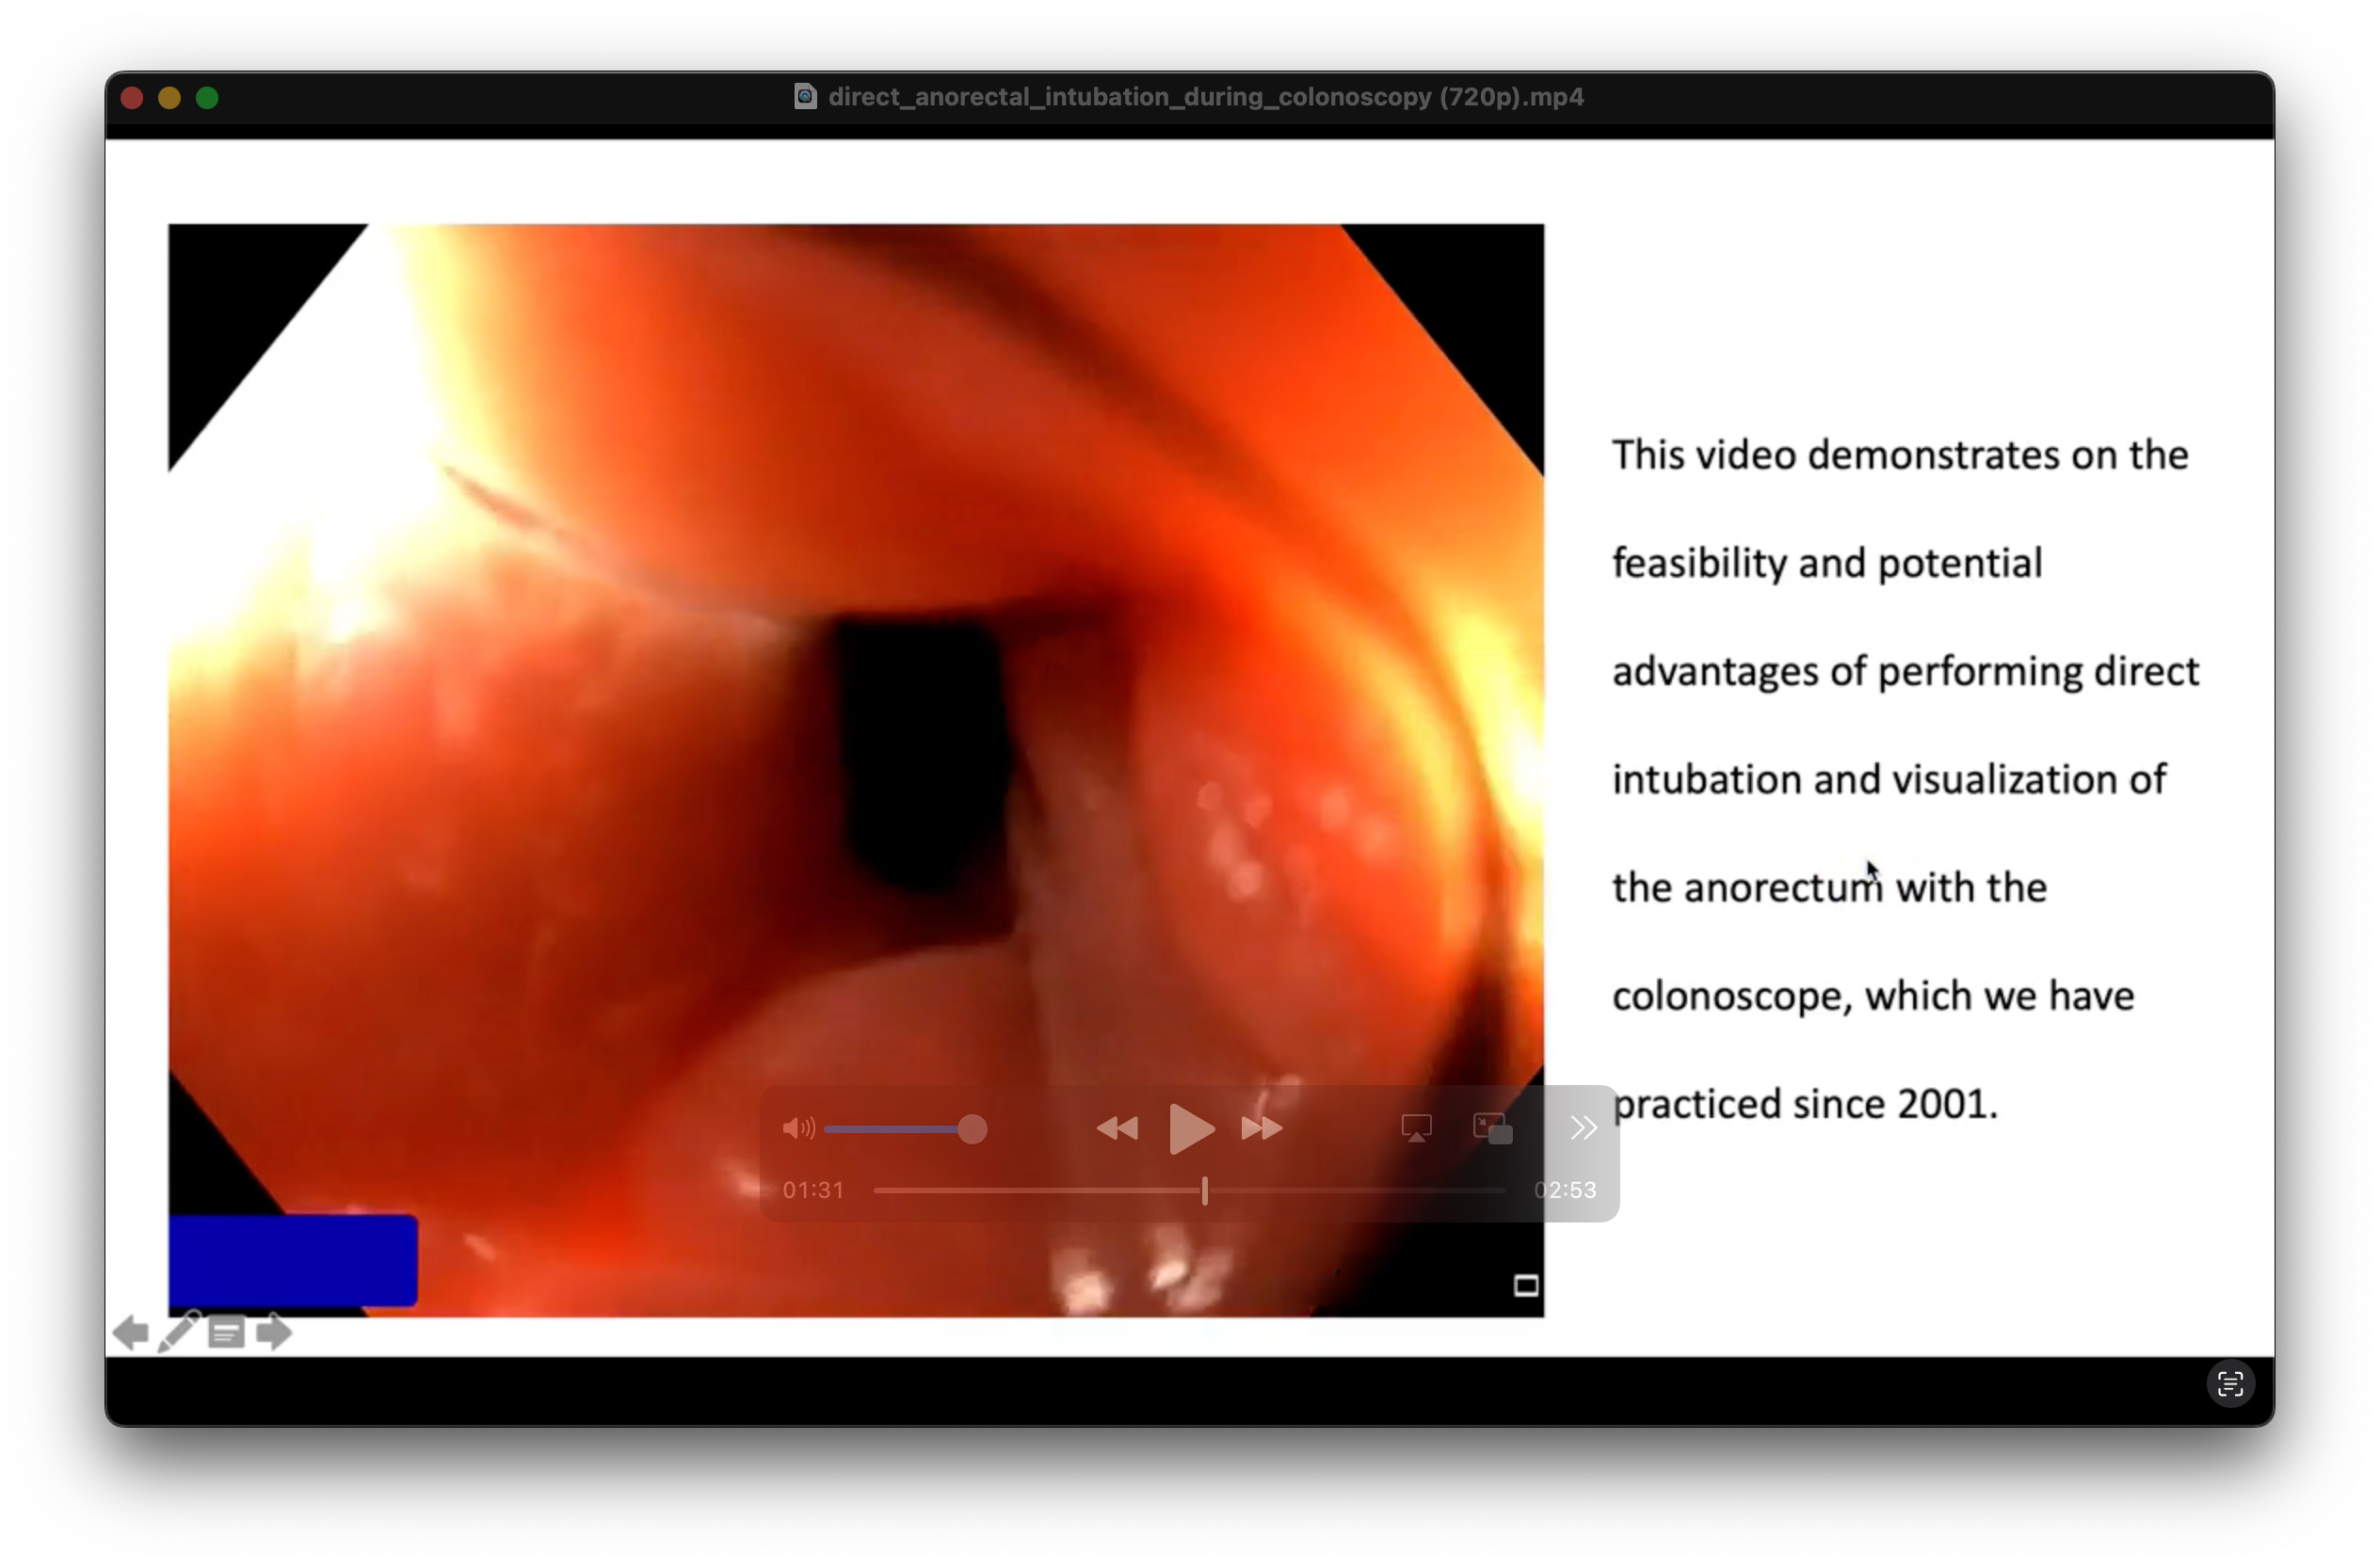
Task: Toggle the remaining time display 02:53
Action: [x=1565, y=1190]
